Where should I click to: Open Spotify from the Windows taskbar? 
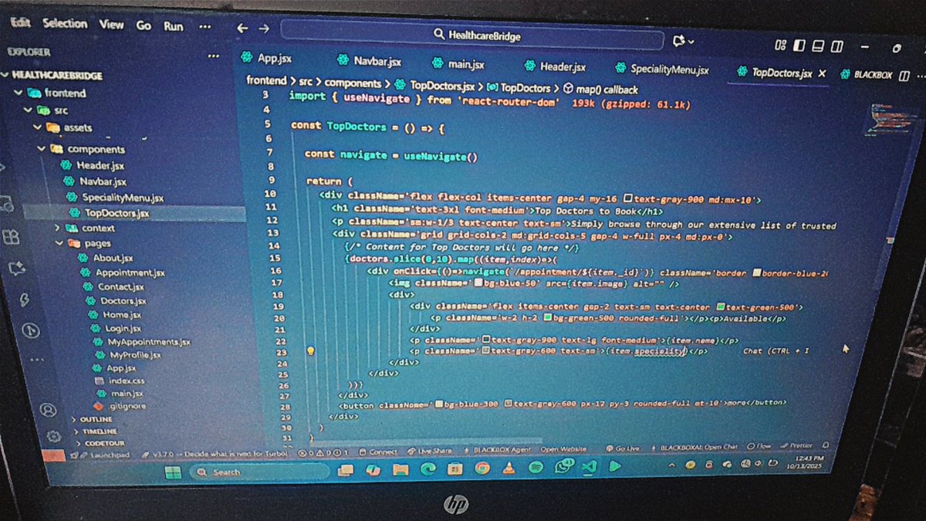coord(536,468)
